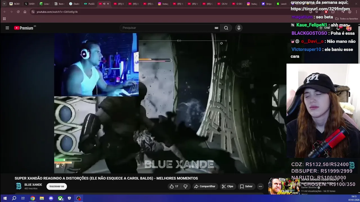Create a clip with Clipe button
The width and height of the screenshot is (360, 202).
click(x=228, y=186)
